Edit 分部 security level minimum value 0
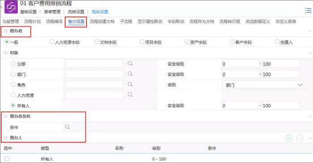Viewport: 313px width, 163px height. pos(241,64)
